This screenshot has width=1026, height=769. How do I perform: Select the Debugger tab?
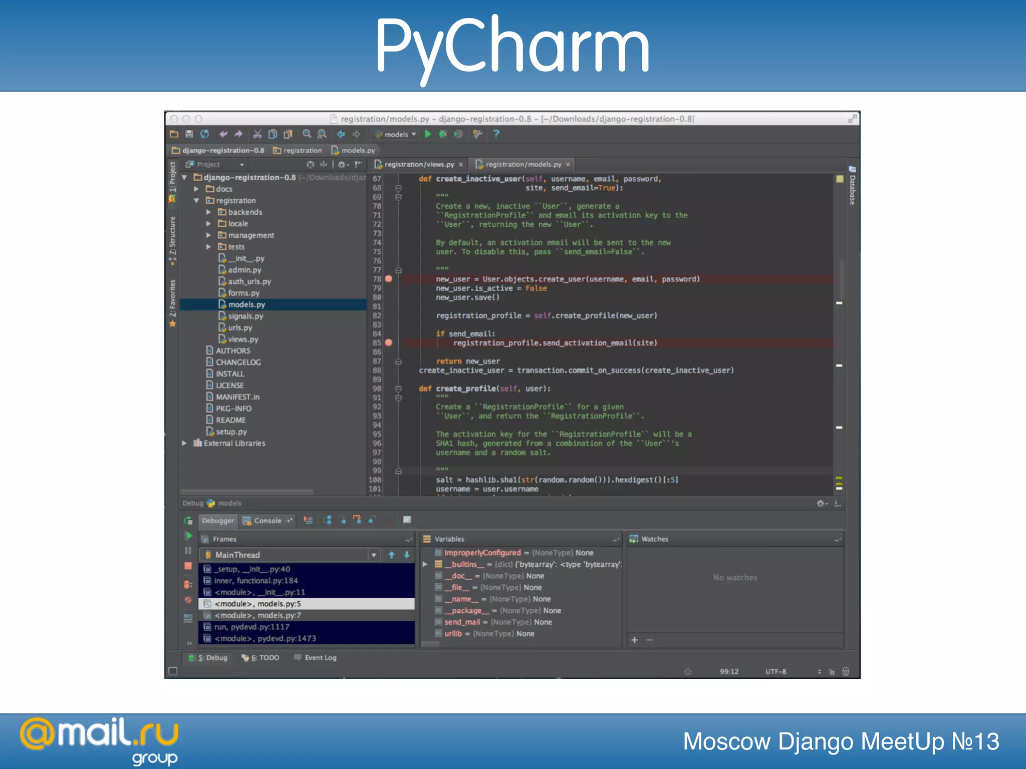click(x=218, y=521)
